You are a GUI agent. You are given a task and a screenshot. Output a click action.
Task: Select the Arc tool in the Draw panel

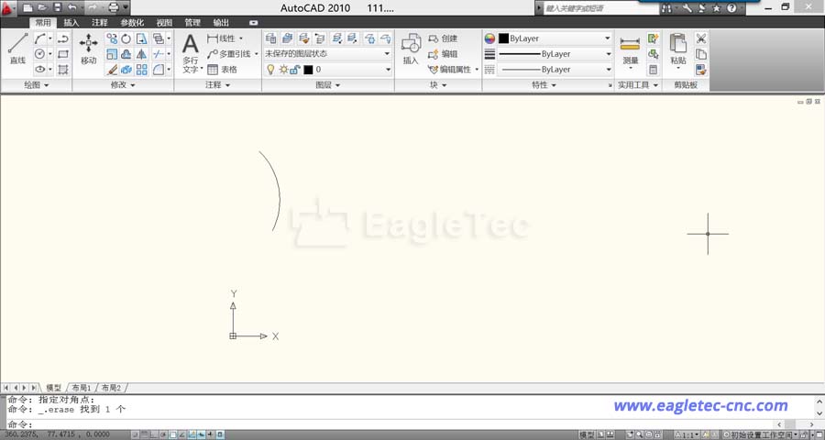(x=40, y=38)
